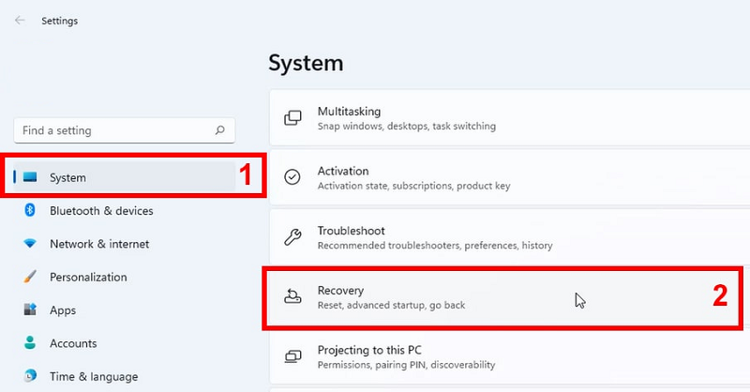Click the Troubleshoot wrench icon
Screen dimensions: 750x392
coord(292,237)
